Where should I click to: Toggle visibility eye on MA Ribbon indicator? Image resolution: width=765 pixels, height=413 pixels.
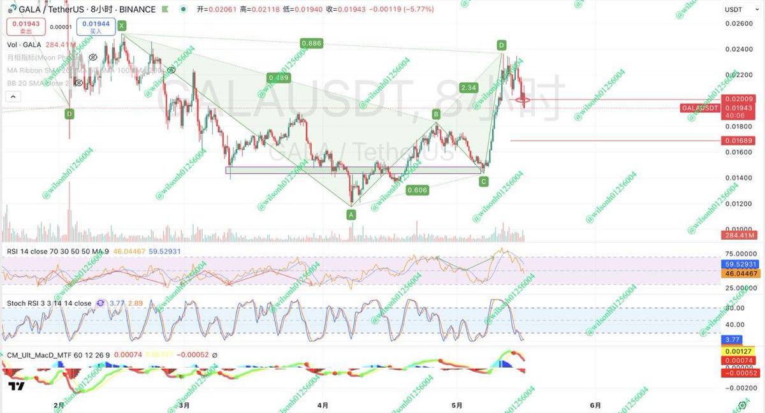[x=171, y=70]
